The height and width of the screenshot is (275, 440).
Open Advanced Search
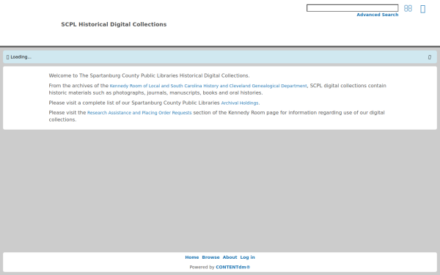click(x=378, y=15)
